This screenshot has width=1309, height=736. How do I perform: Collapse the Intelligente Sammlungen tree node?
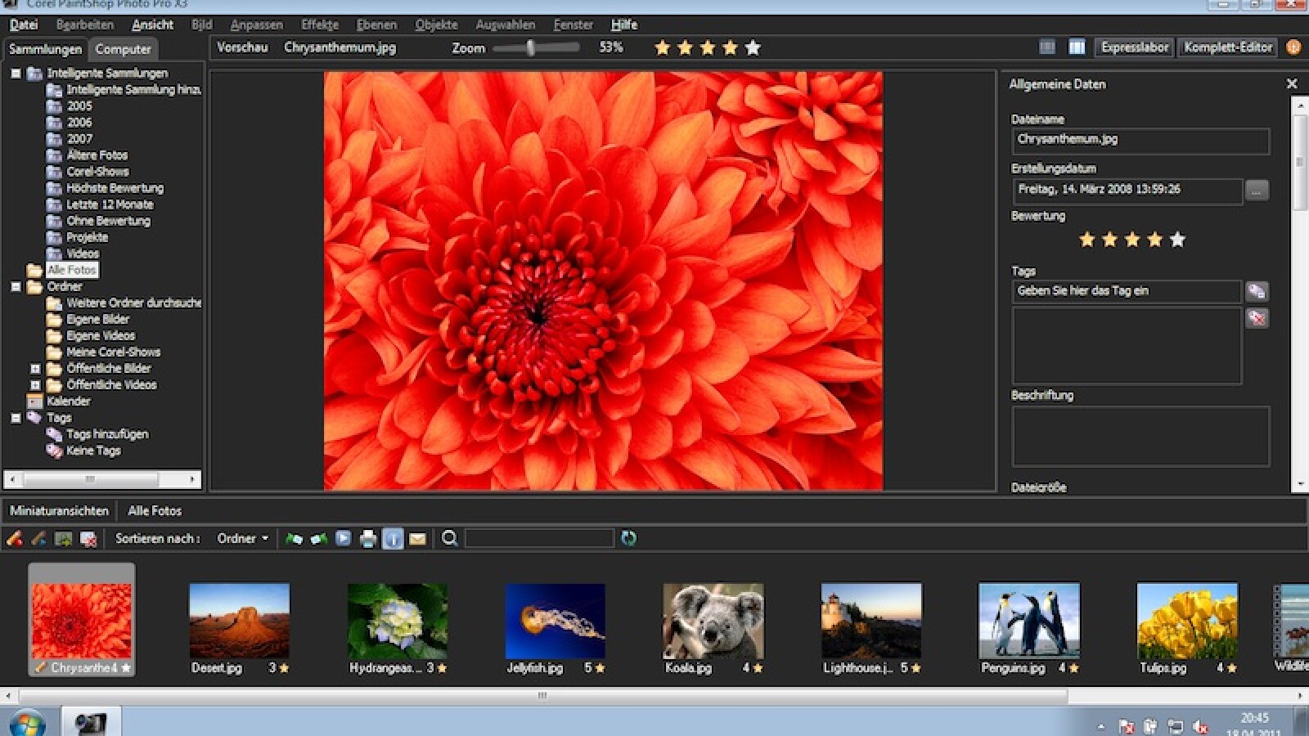click(16, 74)
